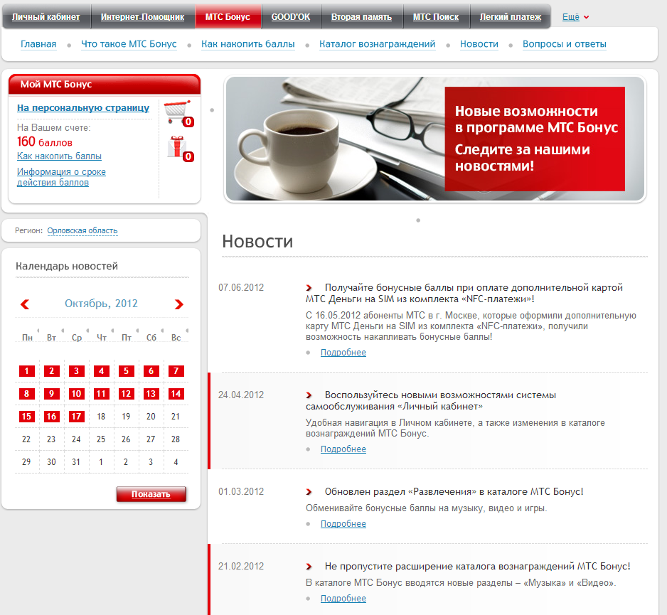Click red arrow beside 21.02.2012 news headline
The image size is (667, 615).
[x=309, y=567]
